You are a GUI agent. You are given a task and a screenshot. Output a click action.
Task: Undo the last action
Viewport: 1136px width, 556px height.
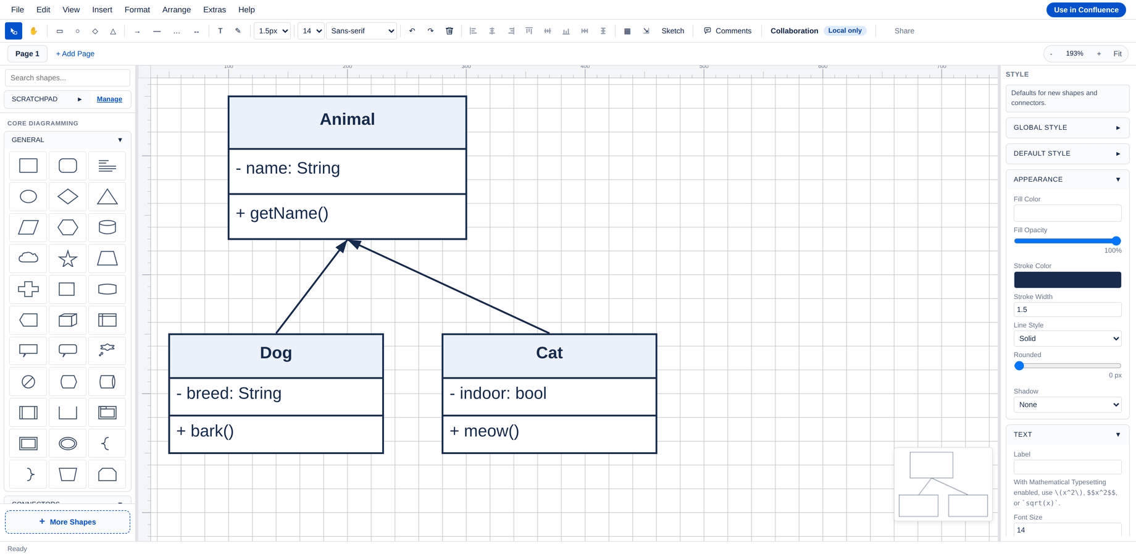412,31
